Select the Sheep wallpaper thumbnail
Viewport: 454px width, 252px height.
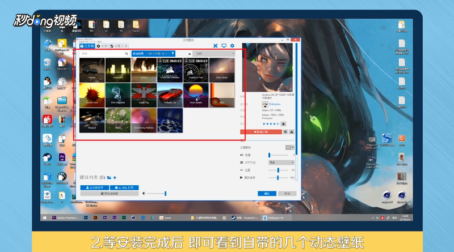click(x=118, y=120)
